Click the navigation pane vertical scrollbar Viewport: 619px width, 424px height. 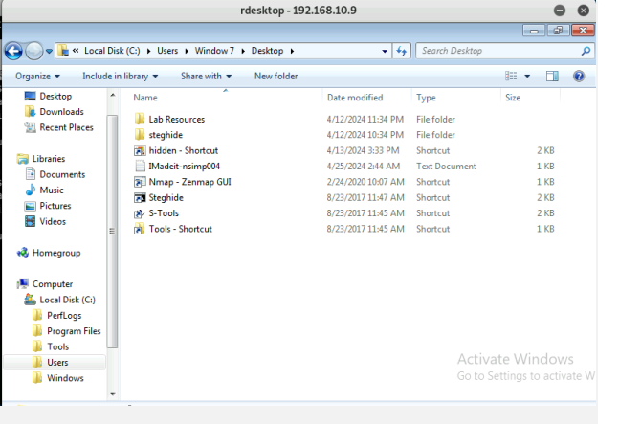click(113, 239)
